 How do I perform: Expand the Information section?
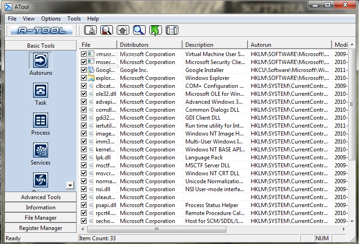(41, 208)
